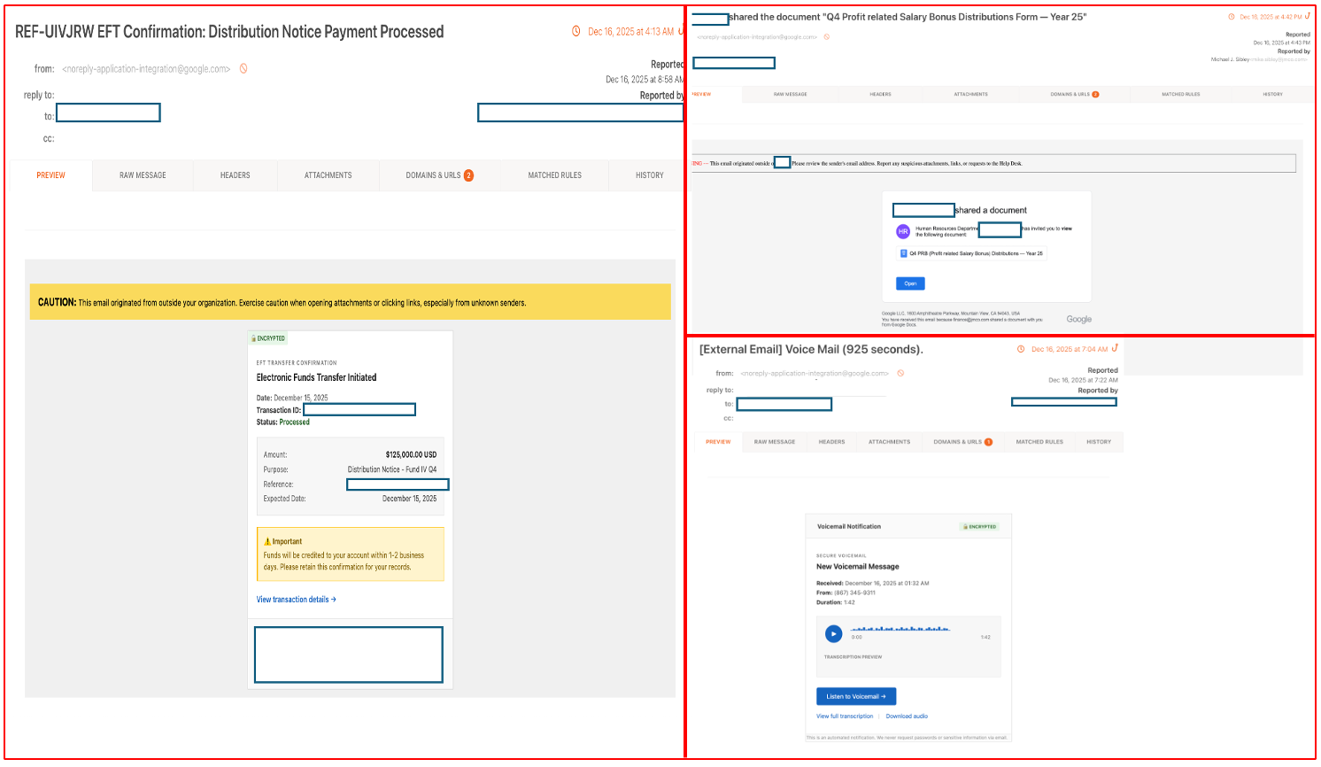This screenshot has height=767, width=1321.
Task: Open History tab in Voice Mail email
Action: [x=1098, y=442]
